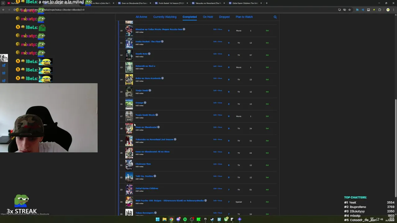This screenshot has height=223, width=397.
Task: Click green Edit for Death Note row
Action: click(x=267, y=55)
